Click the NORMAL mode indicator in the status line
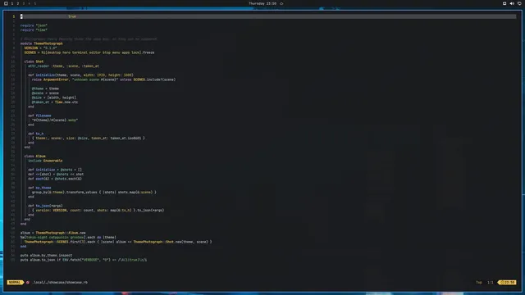The height and width of the screenshot is (295, 525). pyautogui.click(x=15, y=282)
